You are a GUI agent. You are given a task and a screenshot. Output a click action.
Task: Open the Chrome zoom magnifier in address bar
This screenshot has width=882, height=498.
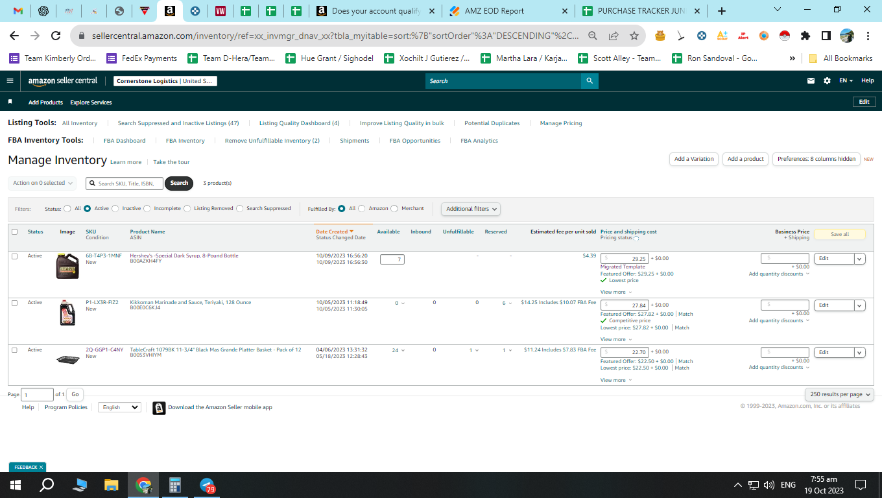(x=593, y=36)
